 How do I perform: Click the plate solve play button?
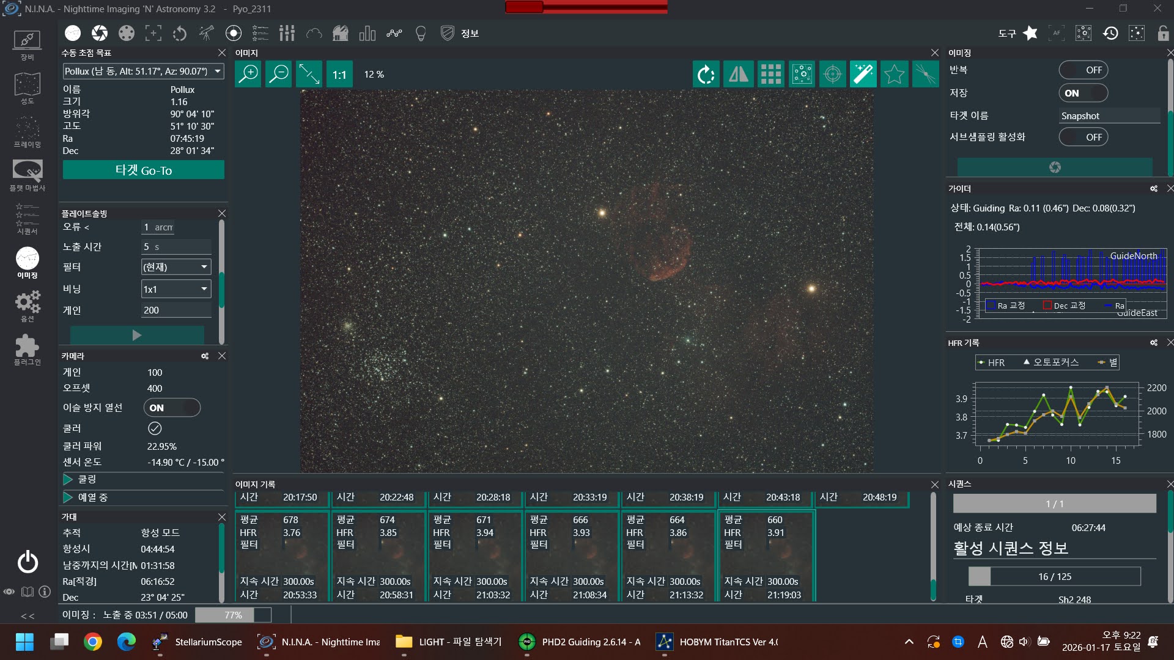(x=137, y=335)
